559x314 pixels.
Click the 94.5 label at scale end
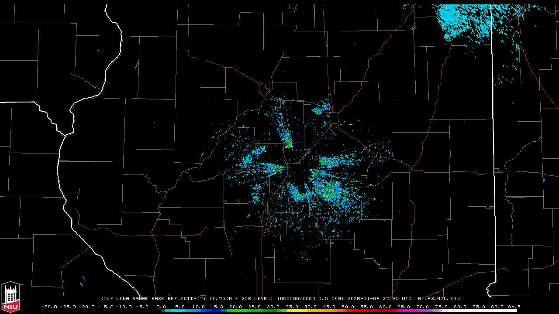[x=514, y=307]
